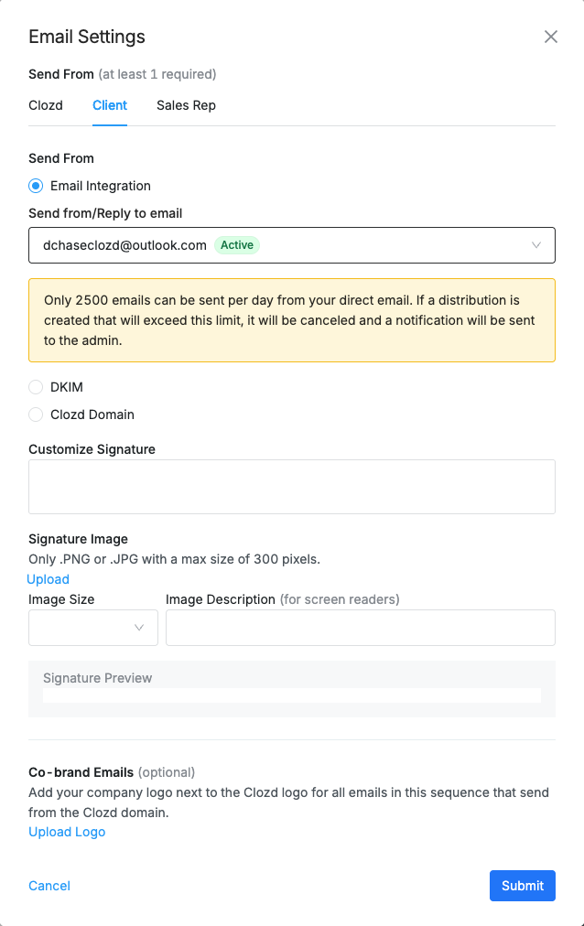Image resolution: width=584 pixels, height=926 pixels.
Task: Click the Signature Preview area
Action: tap(292, 688)
